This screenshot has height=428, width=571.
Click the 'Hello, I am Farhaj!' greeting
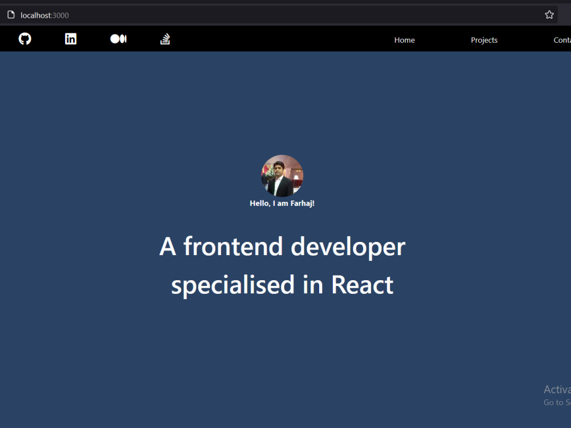(x=282, y=204)
